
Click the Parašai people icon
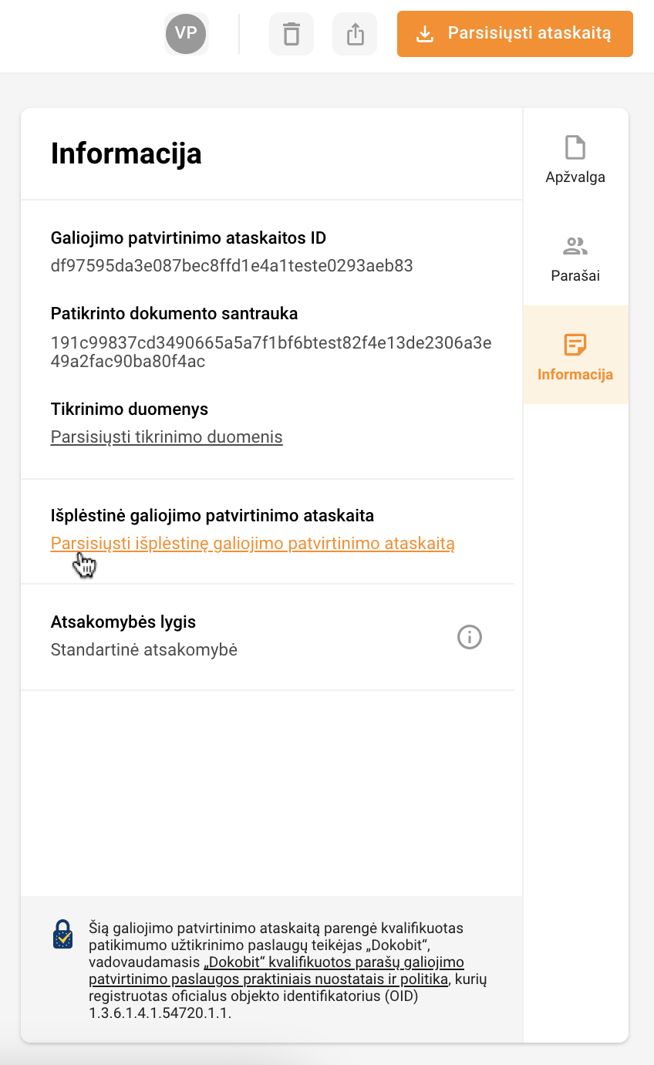tap(575, 246)
